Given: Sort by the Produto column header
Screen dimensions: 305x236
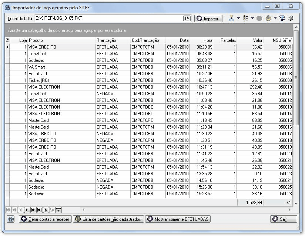Looking at the screenshot, I should tap(61, 40).
